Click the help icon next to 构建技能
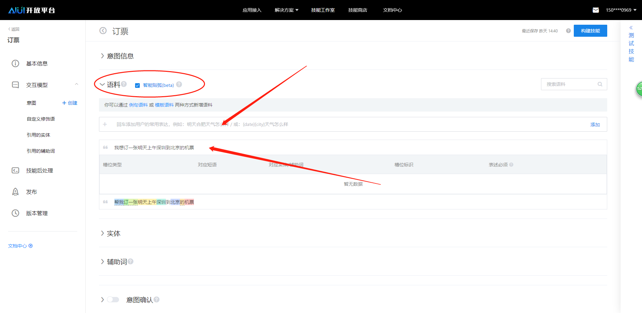This screenshot has width=642, height=313. point(568,30)
